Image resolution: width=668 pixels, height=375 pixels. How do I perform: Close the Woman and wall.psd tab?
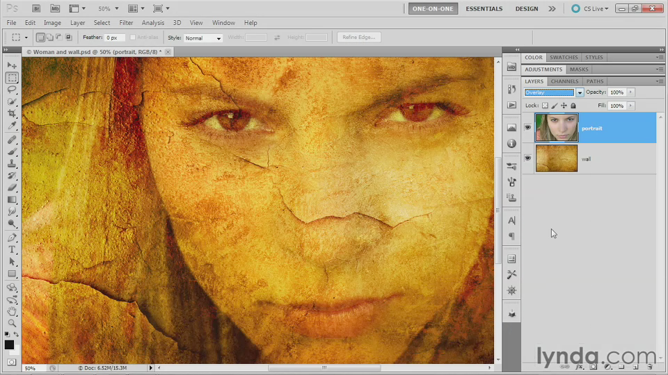pos(168,52)
